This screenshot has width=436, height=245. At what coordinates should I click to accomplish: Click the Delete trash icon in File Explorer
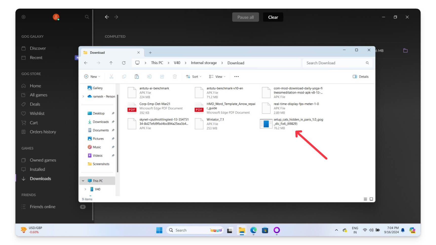click(x=175, y=76)
